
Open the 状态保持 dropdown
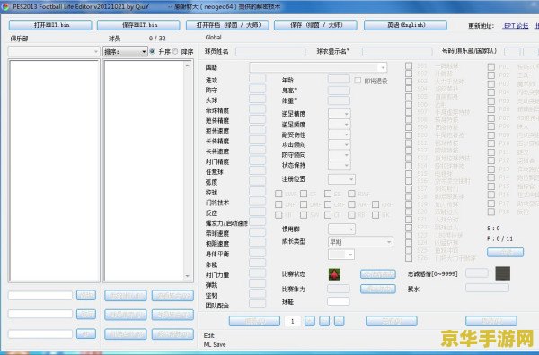pos(340,165)
